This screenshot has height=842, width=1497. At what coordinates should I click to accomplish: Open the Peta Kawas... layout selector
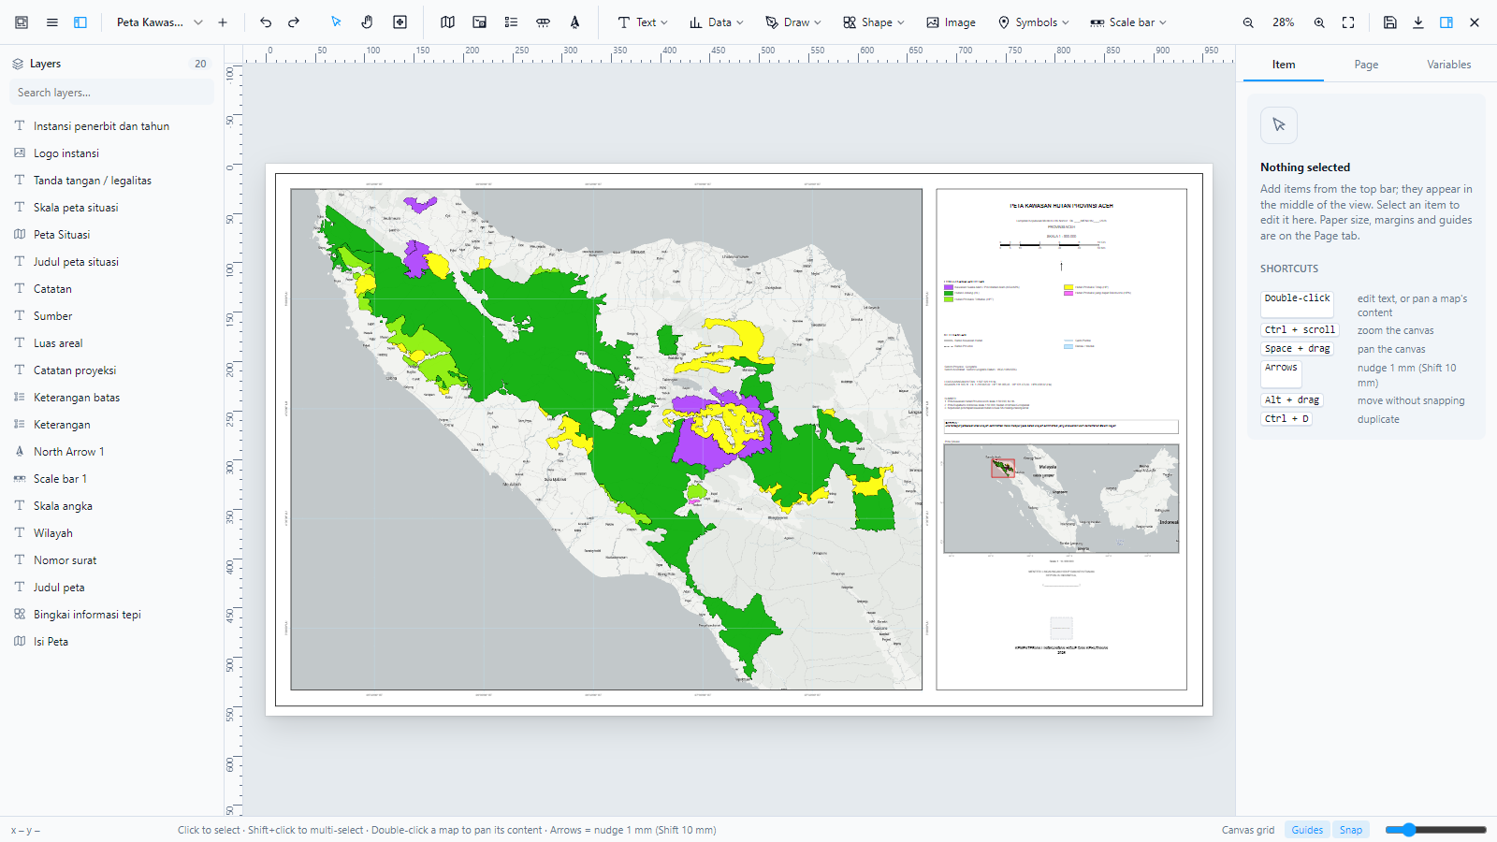tap(159, 22)
